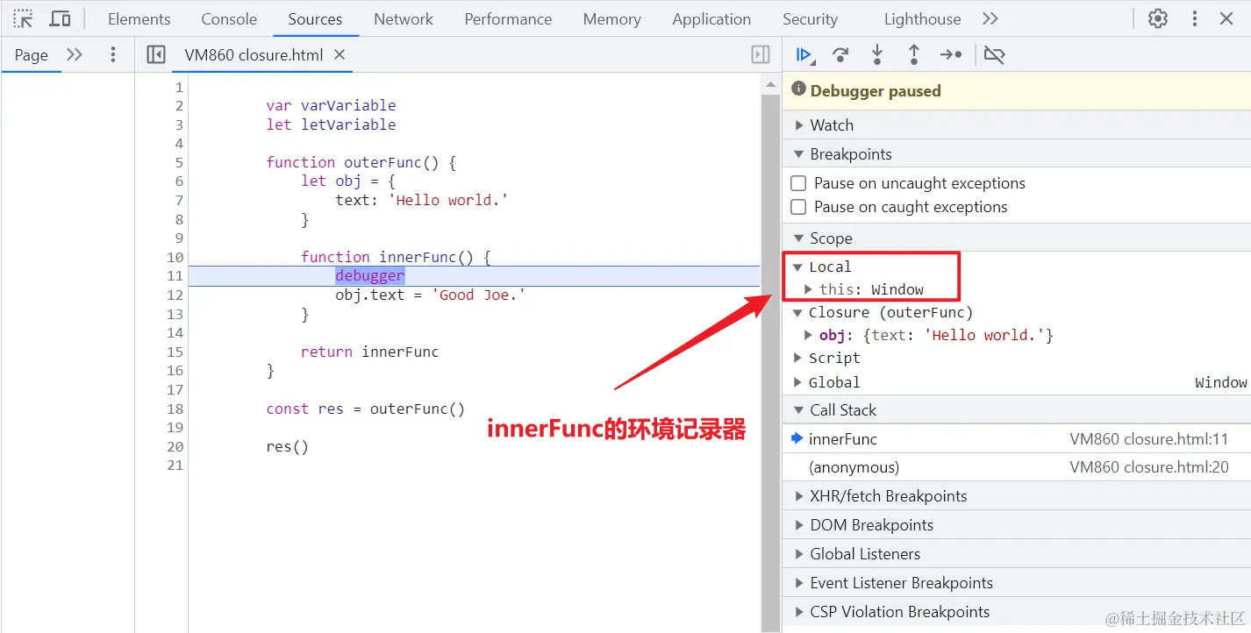The image size is (1251, 633).
Task: Open the Network tab
Action: (404, 18)
